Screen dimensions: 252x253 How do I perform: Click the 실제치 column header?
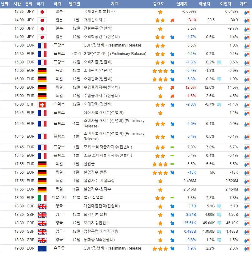[x=182, y=4]
